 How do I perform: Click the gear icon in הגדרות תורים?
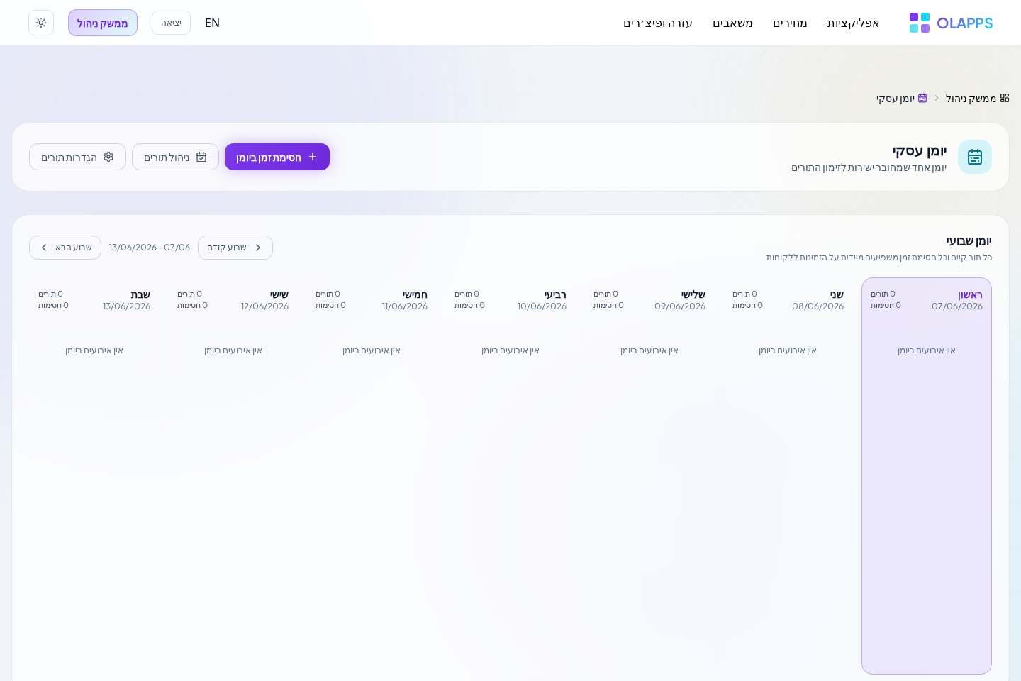click(x=108, y=157)
